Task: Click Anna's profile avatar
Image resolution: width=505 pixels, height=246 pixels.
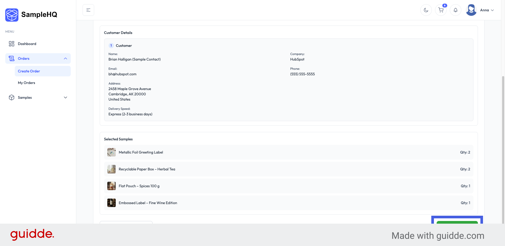Action: (x=471, y=10)
